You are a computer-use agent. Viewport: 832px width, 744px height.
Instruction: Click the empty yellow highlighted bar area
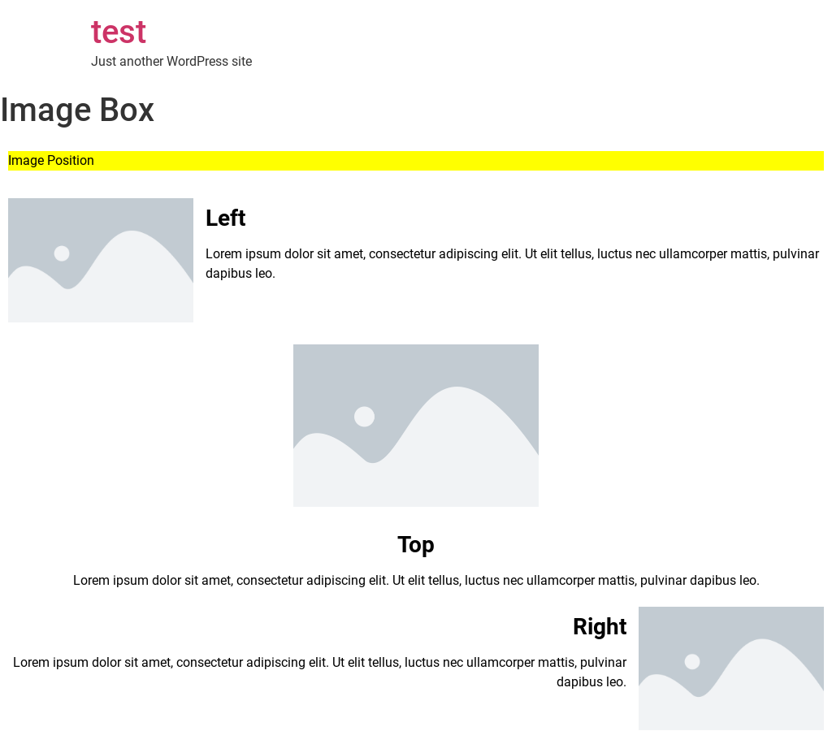click(x=455, y=161)
